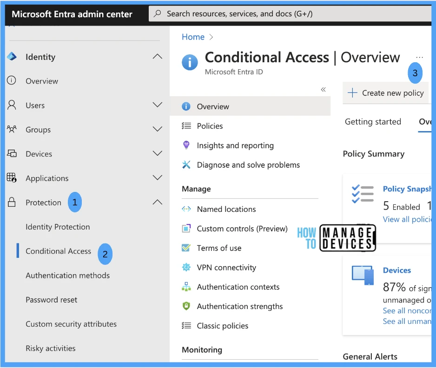Follow the Home breadcrumb link
This screenshot has height=368, width=436.
pyautogui.click(x=193, y=37)
